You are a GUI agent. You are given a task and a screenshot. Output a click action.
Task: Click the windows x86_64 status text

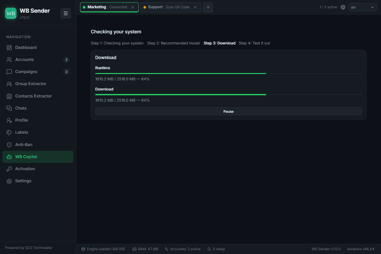pyautogui.click(x=361, y=249)
